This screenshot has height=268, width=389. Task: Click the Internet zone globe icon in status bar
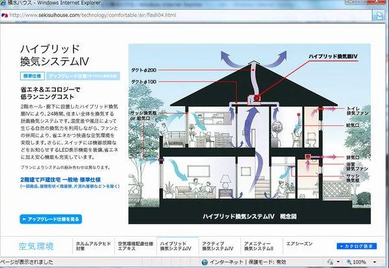point(205,261)
